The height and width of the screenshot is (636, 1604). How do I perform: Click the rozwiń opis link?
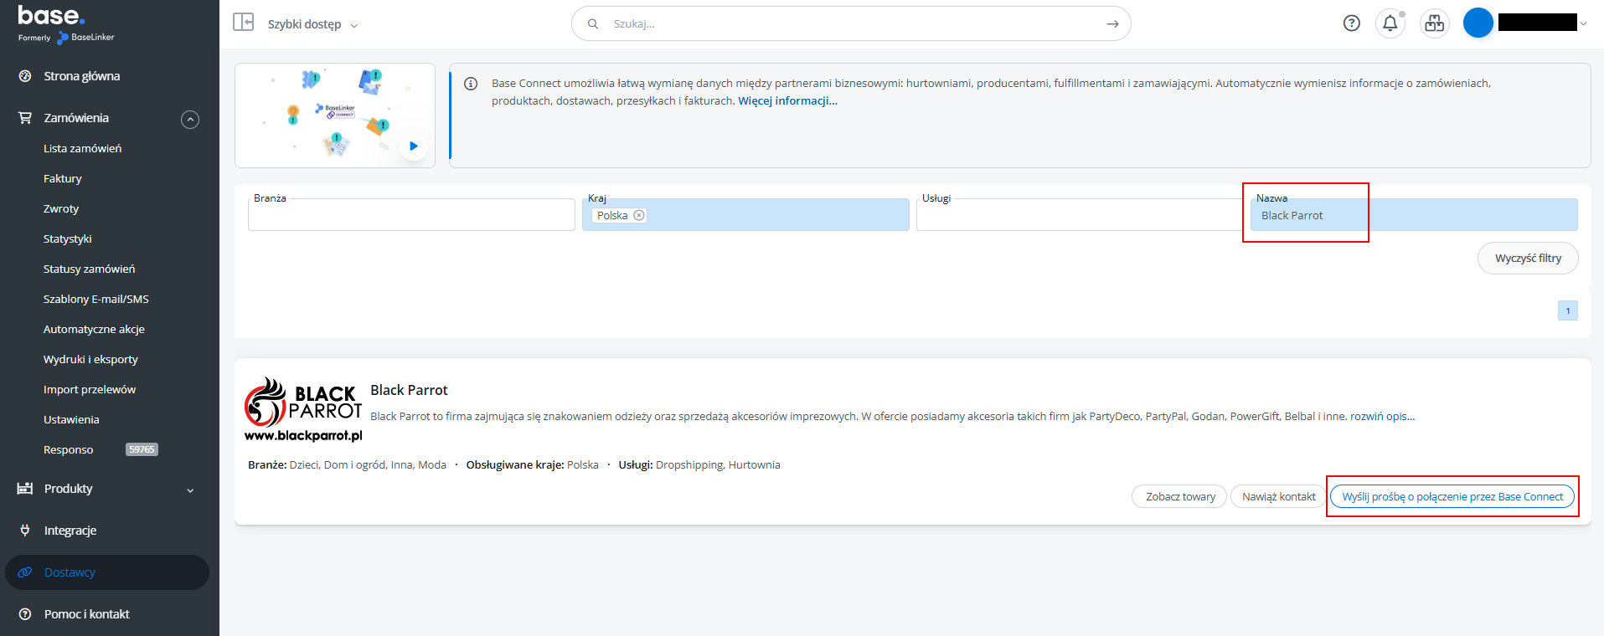pos(1382,416)
